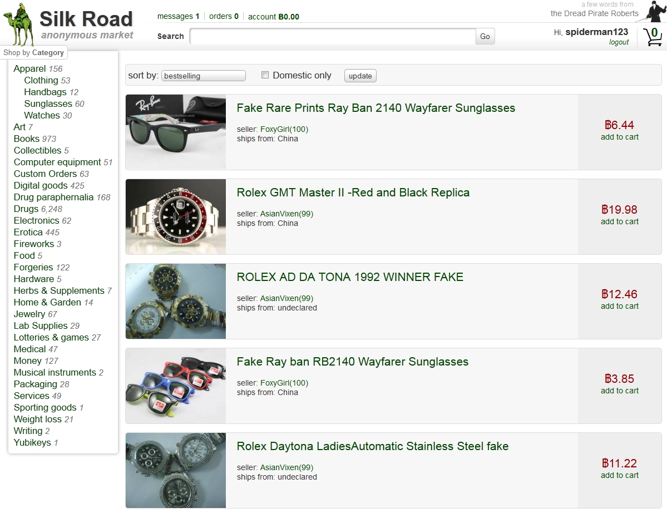Image resolution: width=667 pixels, height=513 pixels.
Task: Click the Dread Pirate Roberts figure icon
Action: pos(655,11)
